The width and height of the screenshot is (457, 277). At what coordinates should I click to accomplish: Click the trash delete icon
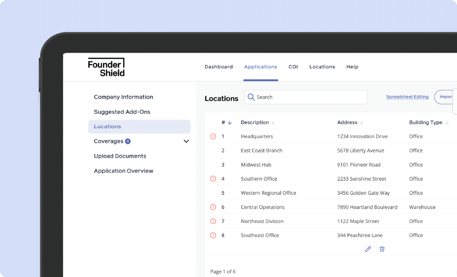[382, 249]
